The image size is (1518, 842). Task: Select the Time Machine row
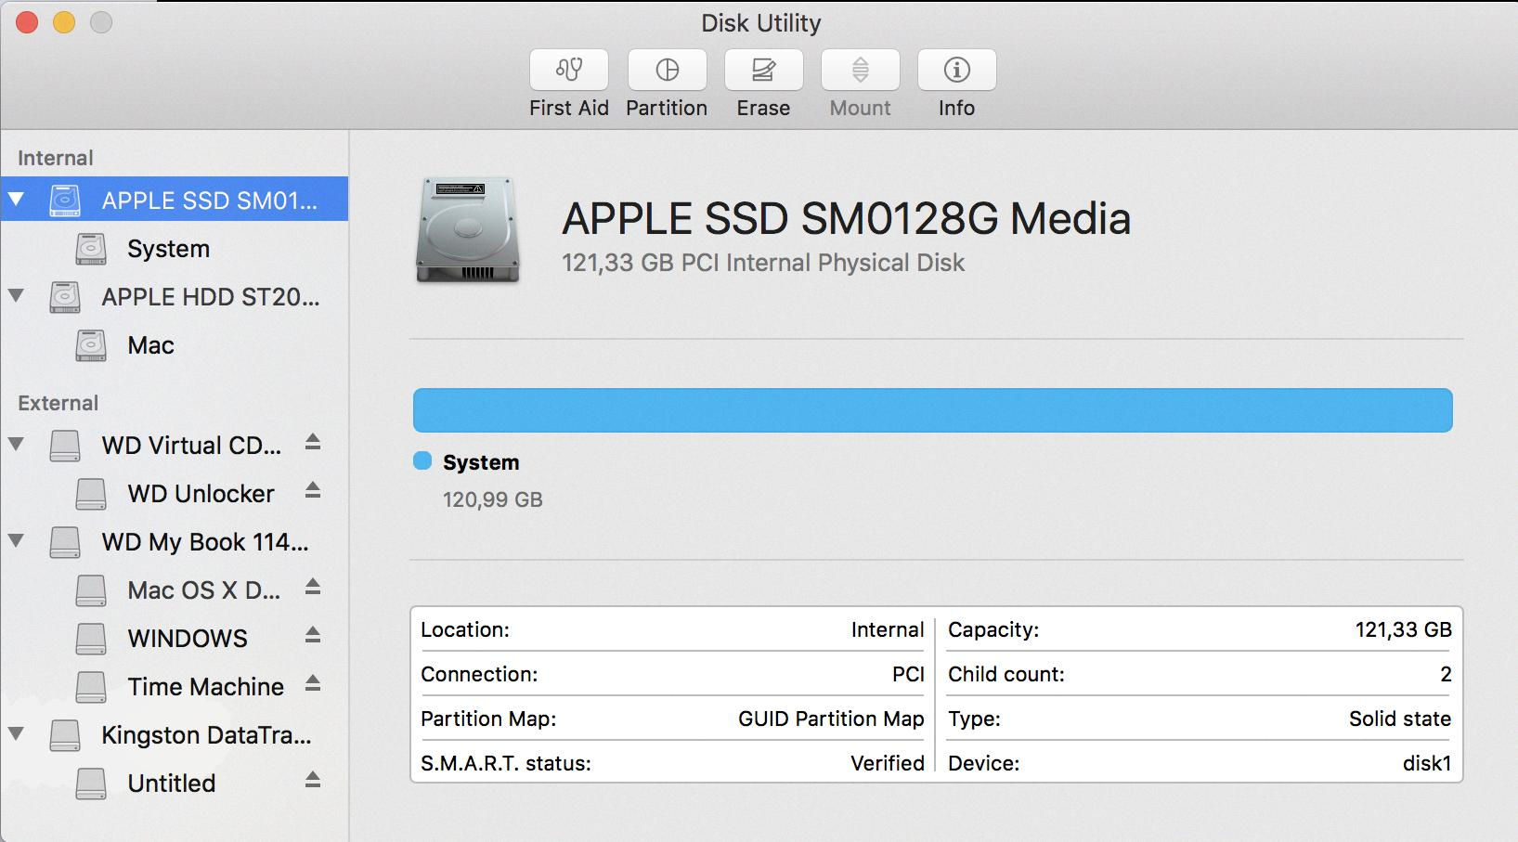coord(175,687)
